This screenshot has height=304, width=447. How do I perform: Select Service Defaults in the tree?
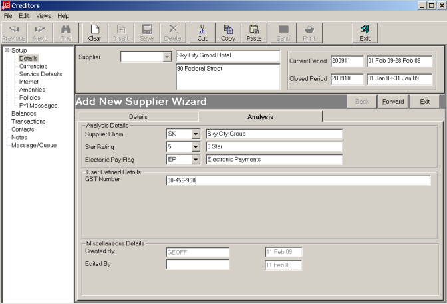[41, 74]
